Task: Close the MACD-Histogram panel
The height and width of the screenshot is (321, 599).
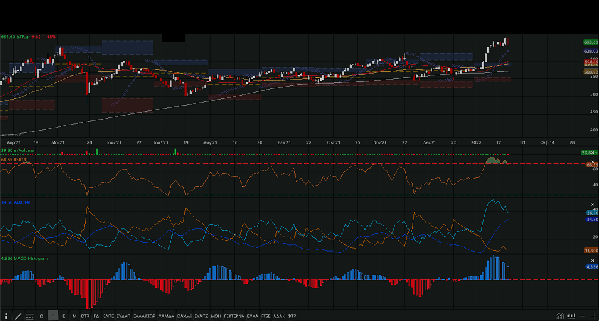Action: [592, 260]
